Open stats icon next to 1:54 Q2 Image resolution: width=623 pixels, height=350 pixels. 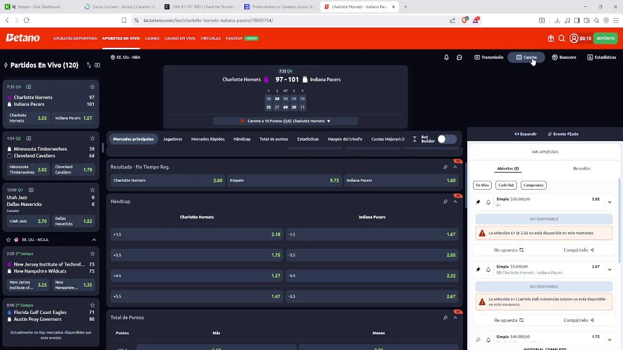pos(29,139)
